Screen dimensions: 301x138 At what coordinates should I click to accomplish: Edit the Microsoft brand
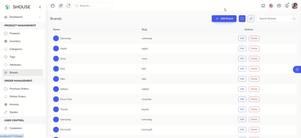tap(242, 130)
